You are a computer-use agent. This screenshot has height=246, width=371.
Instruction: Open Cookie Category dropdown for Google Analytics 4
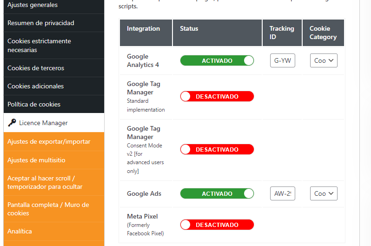(x=324, y=60)
